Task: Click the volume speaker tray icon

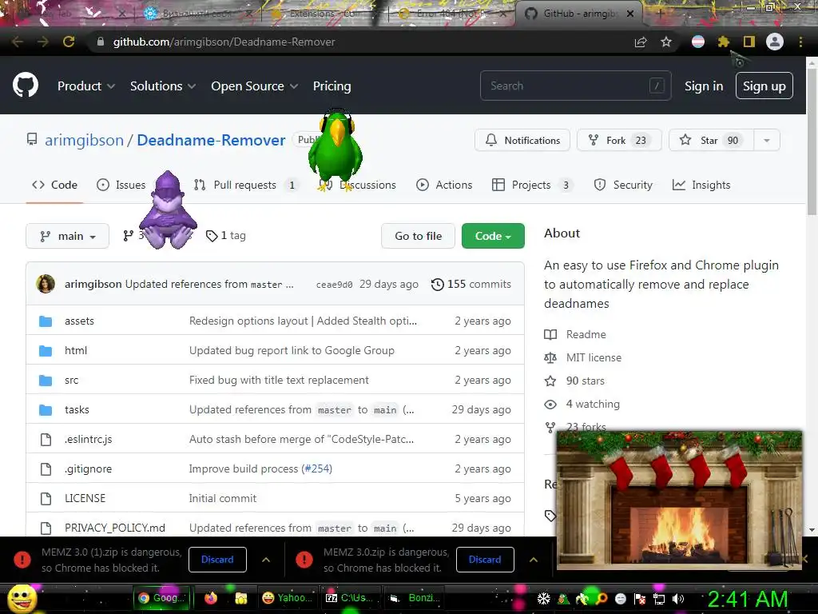Action: tap(677, 599)
